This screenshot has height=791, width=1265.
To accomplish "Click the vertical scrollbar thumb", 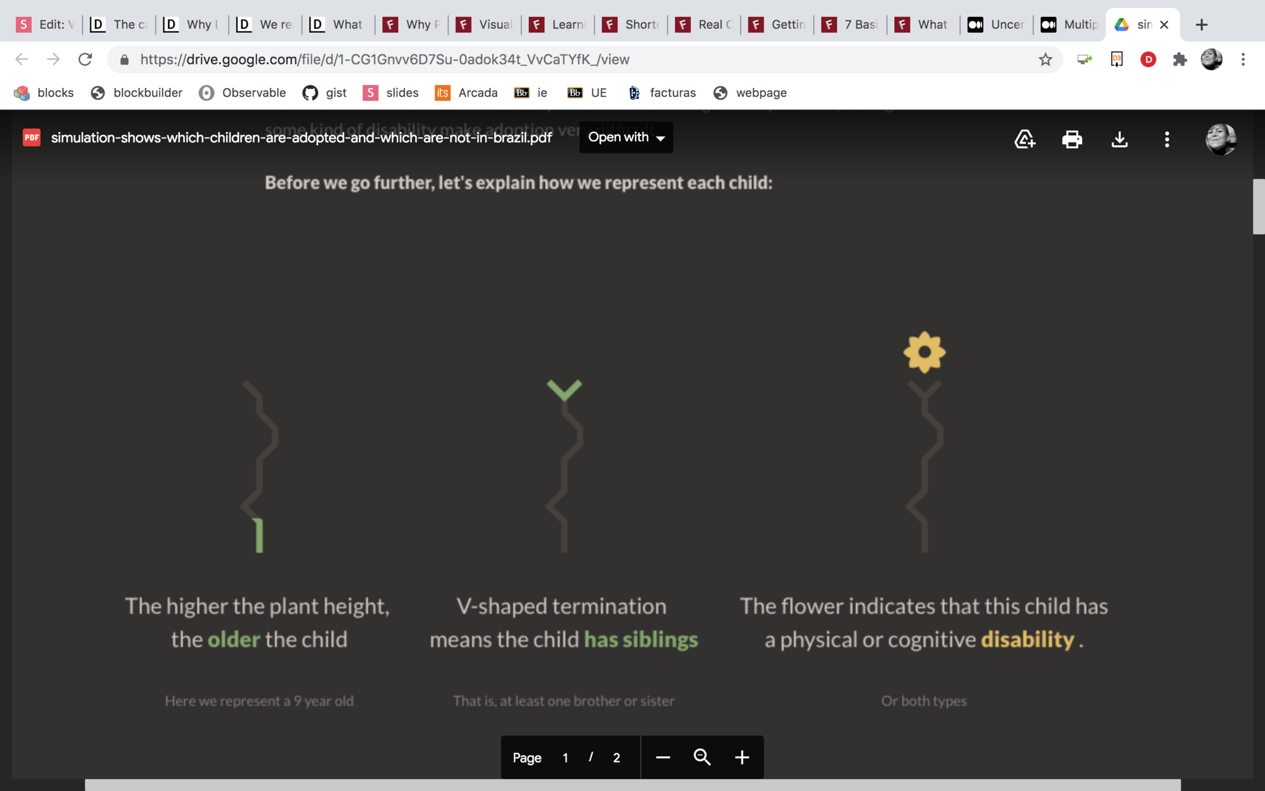I will (x=1258, y=206).
